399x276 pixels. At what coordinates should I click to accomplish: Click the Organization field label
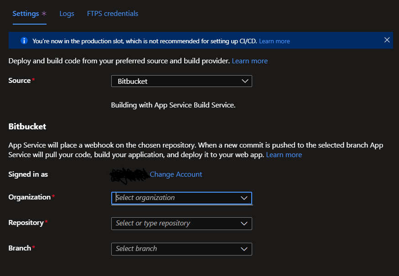coord(30,197)
